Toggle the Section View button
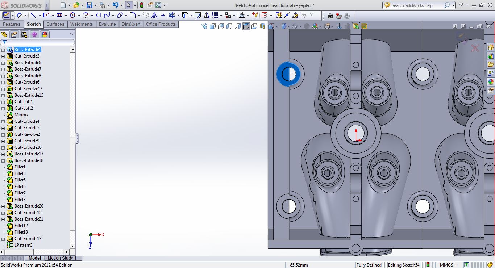Viewport: 495px width, 268px height. [263, 26]
